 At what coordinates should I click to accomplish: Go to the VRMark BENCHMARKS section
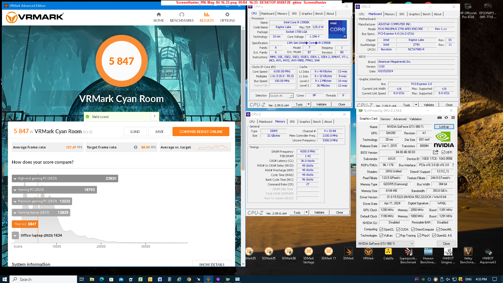coord(182,17)
